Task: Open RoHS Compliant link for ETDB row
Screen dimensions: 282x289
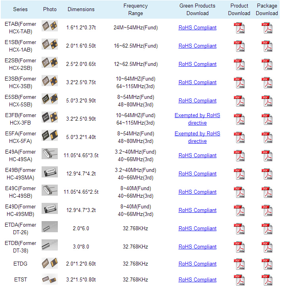Action: coord(197,247)
